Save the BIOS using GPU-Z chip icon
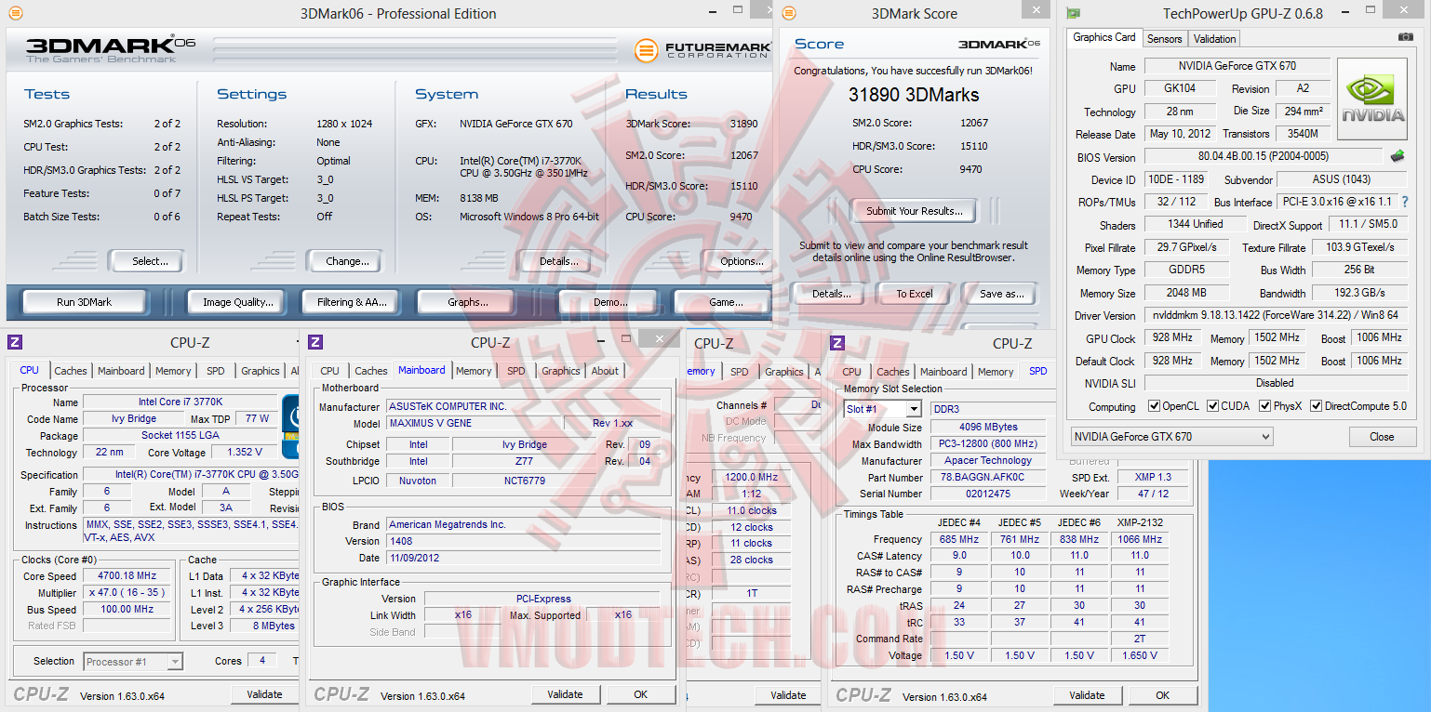 (1397, 156)
